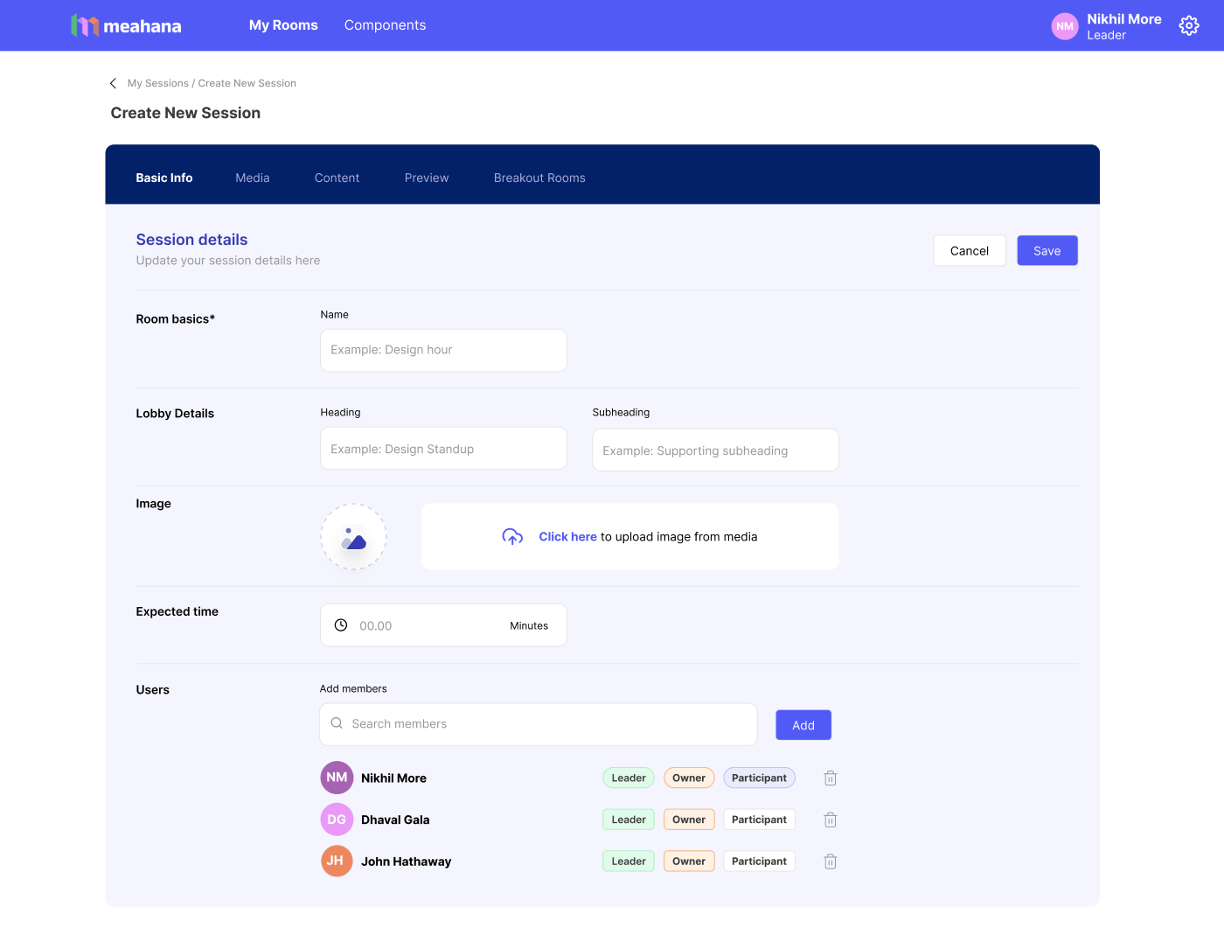The height and width of the screenshot is (949, 1224).
Task: Toggle Owner role for Dhaval Gala
Action: tap(689, 820)
